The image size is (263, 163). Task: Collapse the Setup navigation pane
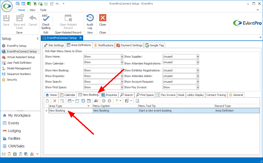click(37, 39)
